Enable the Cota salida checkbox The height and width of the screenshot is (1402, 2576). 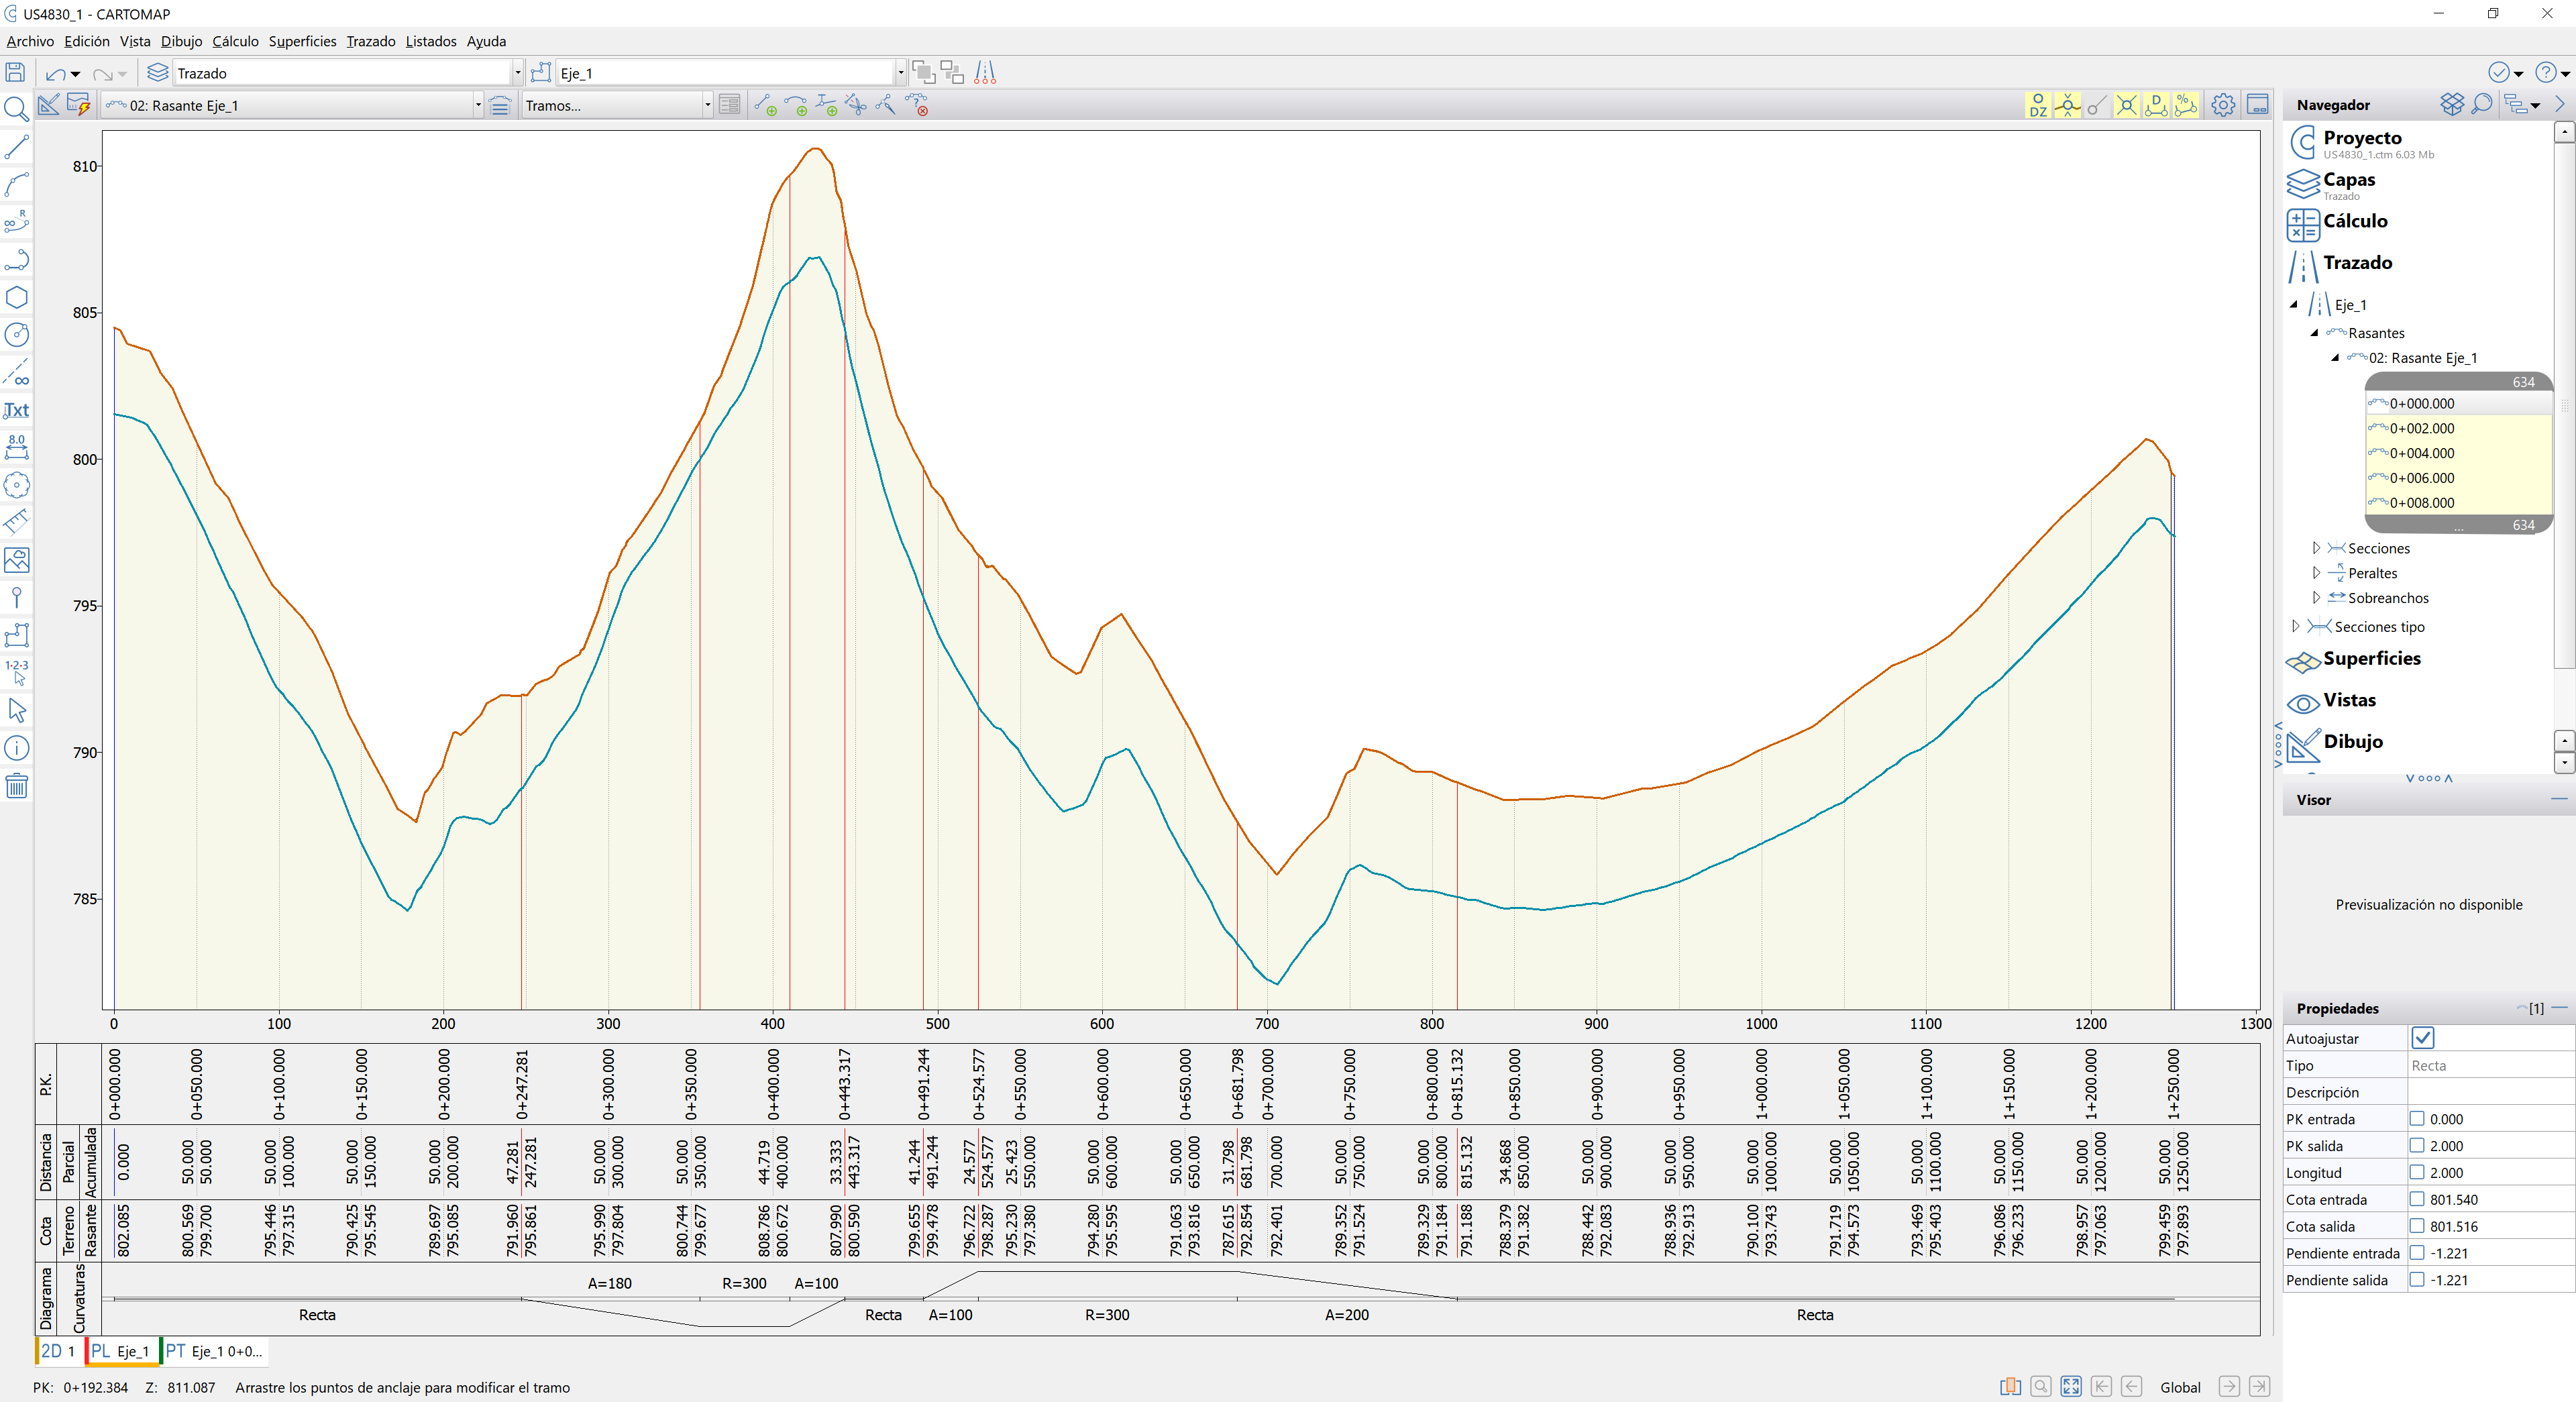(2417, 1226)
